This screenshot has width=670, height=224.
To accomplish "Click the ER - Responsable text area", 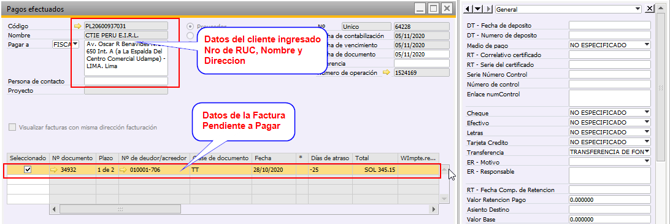I will coord(610,176).
